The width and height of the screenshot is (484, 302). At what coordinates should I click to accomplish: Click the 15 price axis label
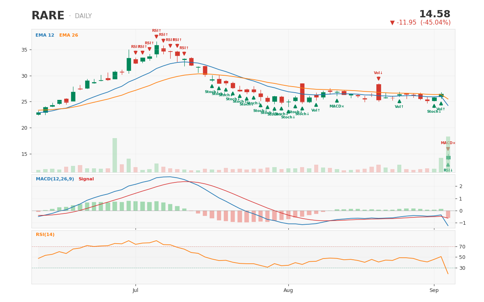pos(25,154)
